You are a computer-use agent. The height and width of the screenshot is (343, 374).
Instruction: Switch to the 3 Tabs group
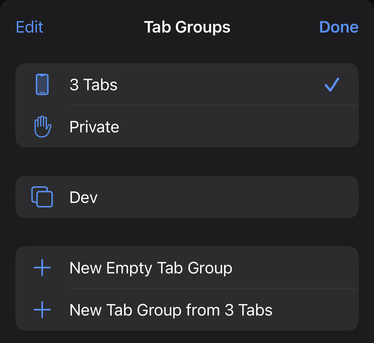[94, 85]
